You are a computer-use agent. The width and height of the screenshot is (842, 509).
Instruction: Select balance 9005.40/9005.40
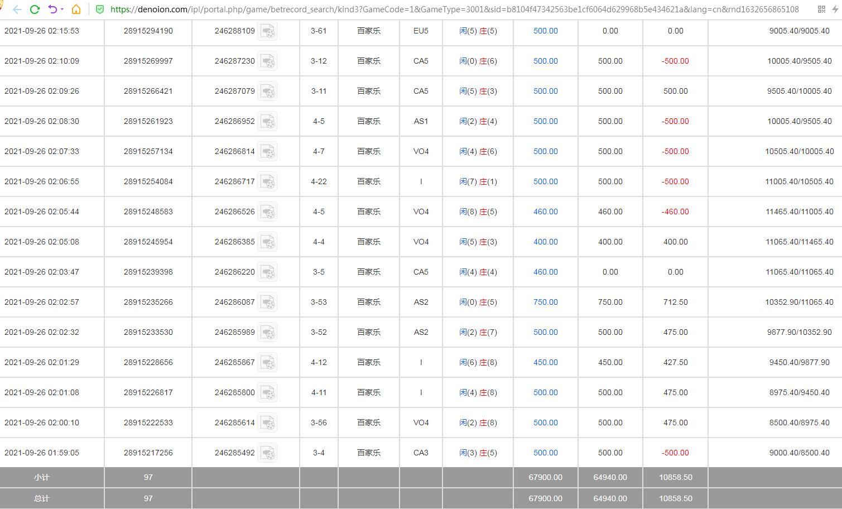pyautogui.click(x=800, y=31)
